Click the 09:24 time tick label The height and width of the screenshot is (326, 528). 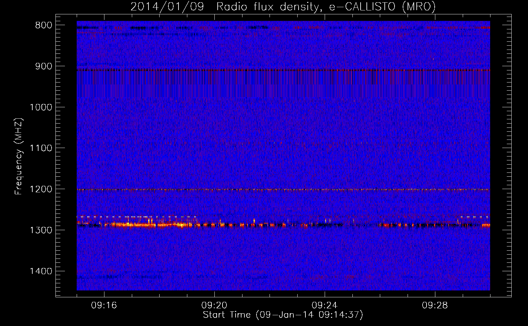point(325,305)
